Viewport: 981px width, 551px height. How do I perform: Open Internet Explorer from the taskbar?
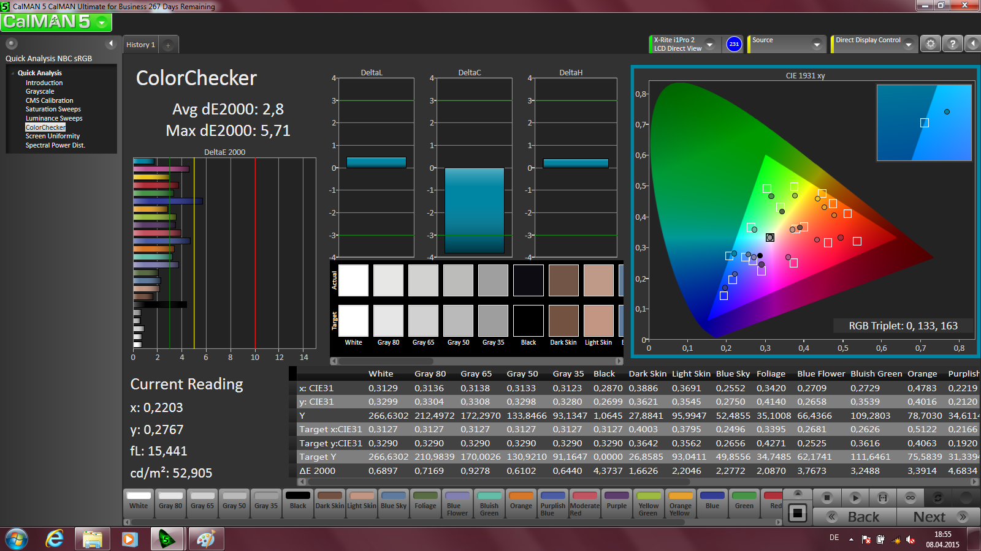click(x=55, y=539)
